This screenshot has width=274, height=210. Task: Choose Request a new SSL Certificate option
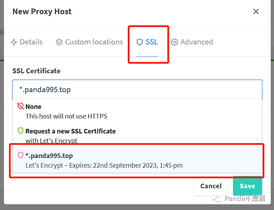pos(137,136)
